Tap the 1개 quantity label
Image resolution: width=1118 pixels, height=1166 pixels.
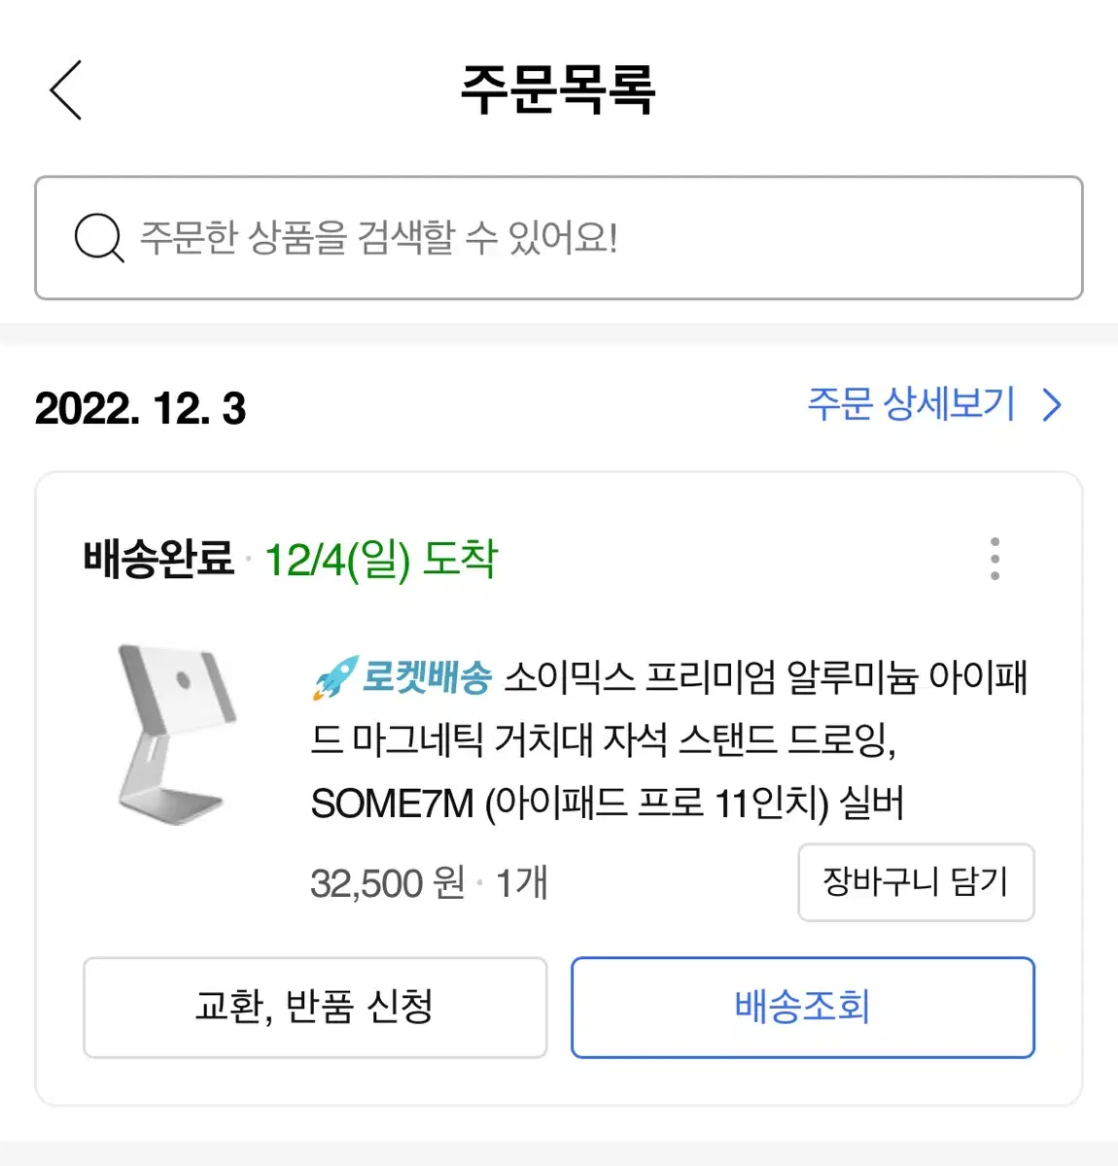522,883
